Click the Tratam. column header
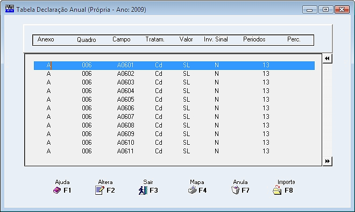The height and width of the screenshot is (212, 355). coord(155,39)
